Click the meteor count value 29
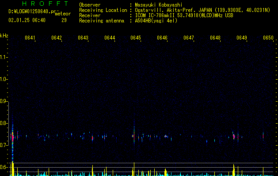Viewport: 278px width, 176px height. pyautogui.click(x=64, y=20)
